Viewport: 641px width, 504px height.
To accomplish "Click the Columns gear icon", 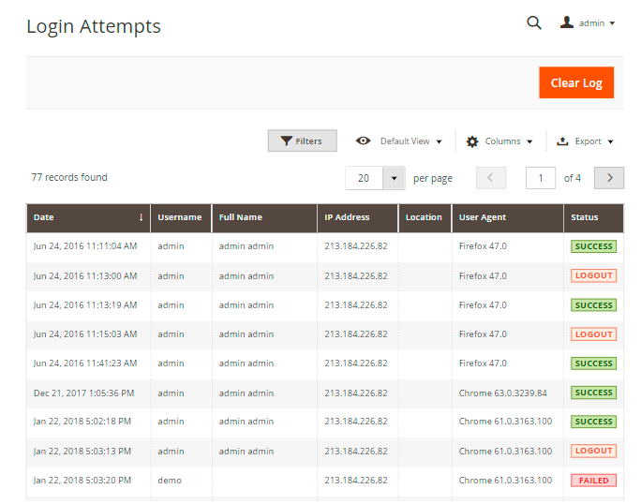I will click(x=472, y=141).
